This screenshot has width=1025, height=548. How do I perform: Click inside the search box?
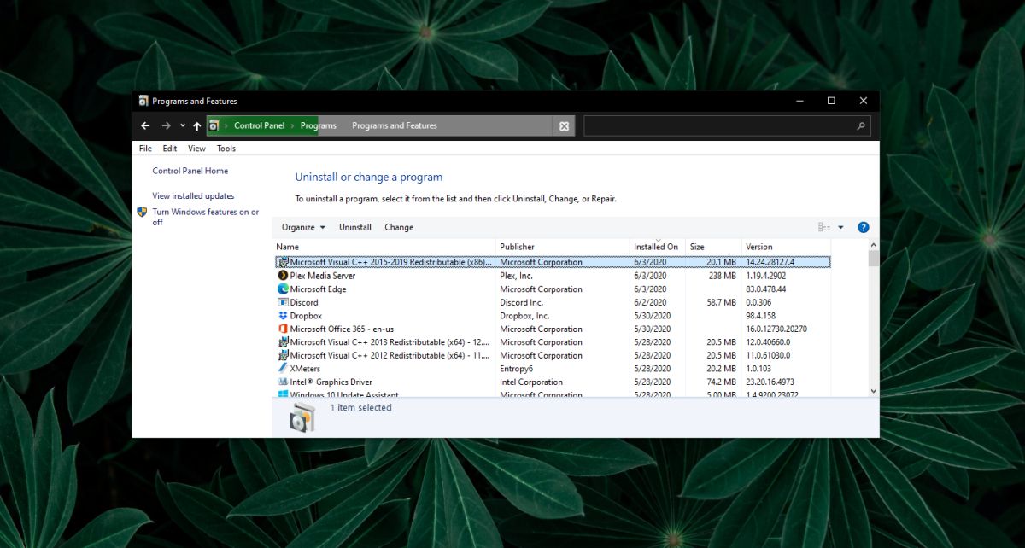click(x=726, y=125)
